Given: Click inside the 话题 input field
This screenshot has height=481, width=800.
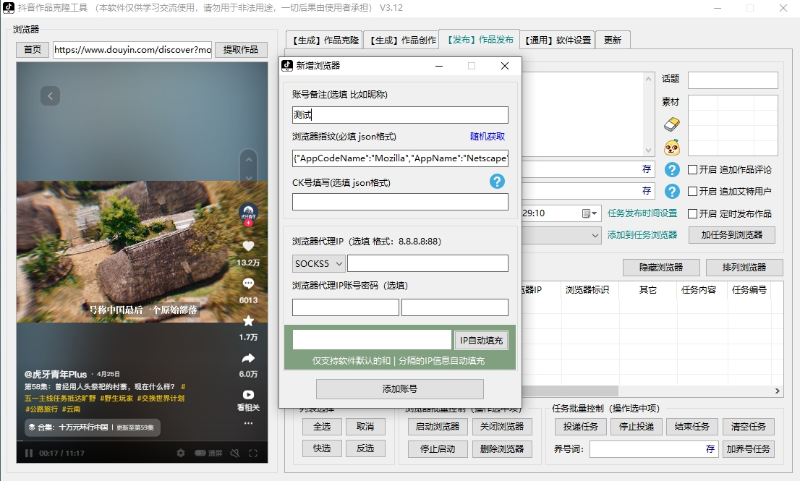Looking at the screenshot, I should click(733, 80).
